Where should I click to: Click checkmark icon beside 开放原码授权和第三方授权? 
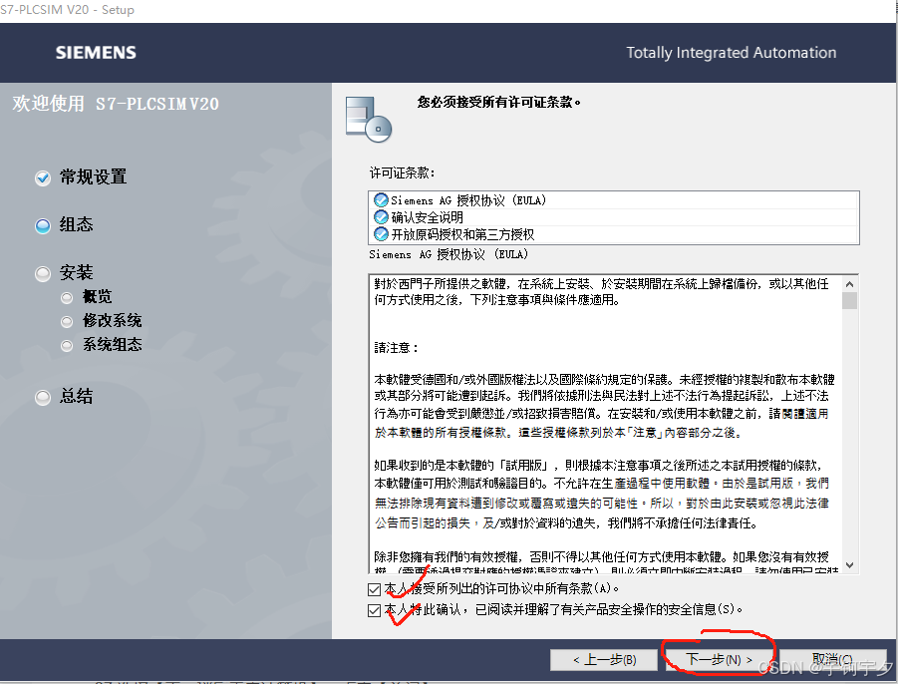[x=381, y=233]
